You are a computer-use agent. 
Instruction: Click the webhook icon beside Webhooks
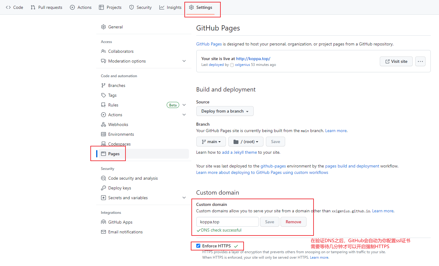pos(103,124)
